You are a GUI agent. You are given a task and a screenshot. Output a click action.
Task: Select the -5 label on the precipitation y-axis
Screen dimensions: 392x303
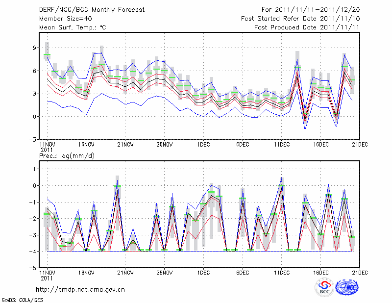34,268
